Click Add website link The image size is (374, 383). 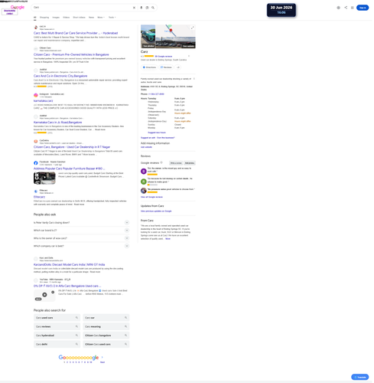click(x=146, y=147)
